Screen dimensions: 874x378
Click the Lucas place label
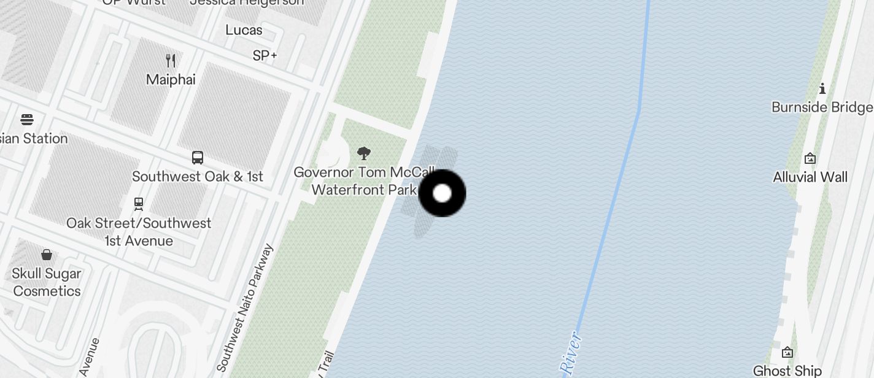[244, 30]
